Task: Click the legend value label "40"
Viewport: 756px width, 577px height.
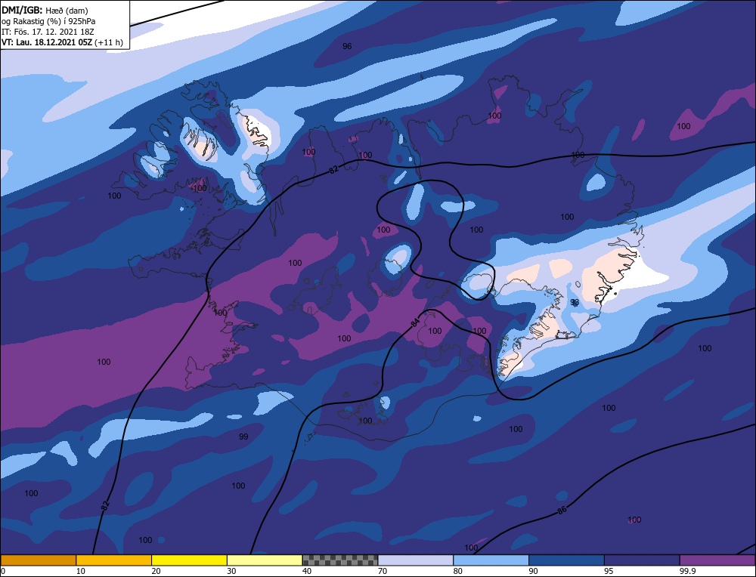Action: point(307,571)
